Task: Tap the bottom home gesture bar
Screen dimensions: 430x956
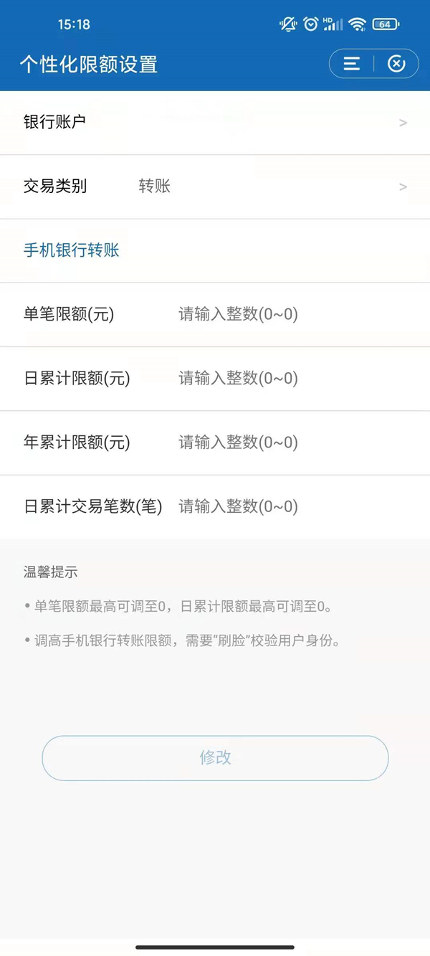Action: click(x=215, y=947)
